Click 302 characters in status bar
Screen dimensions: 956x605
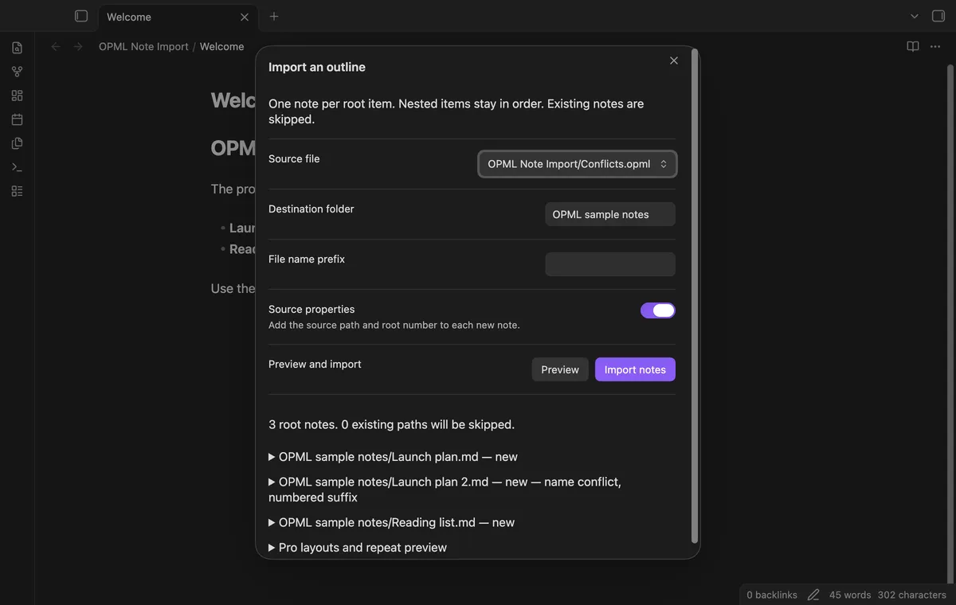click(912, 595)
